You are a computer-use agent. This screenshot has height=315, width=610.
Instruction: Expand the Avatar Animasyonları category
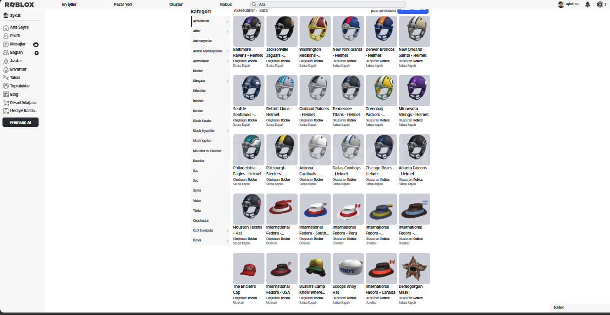tap(227, 51)
